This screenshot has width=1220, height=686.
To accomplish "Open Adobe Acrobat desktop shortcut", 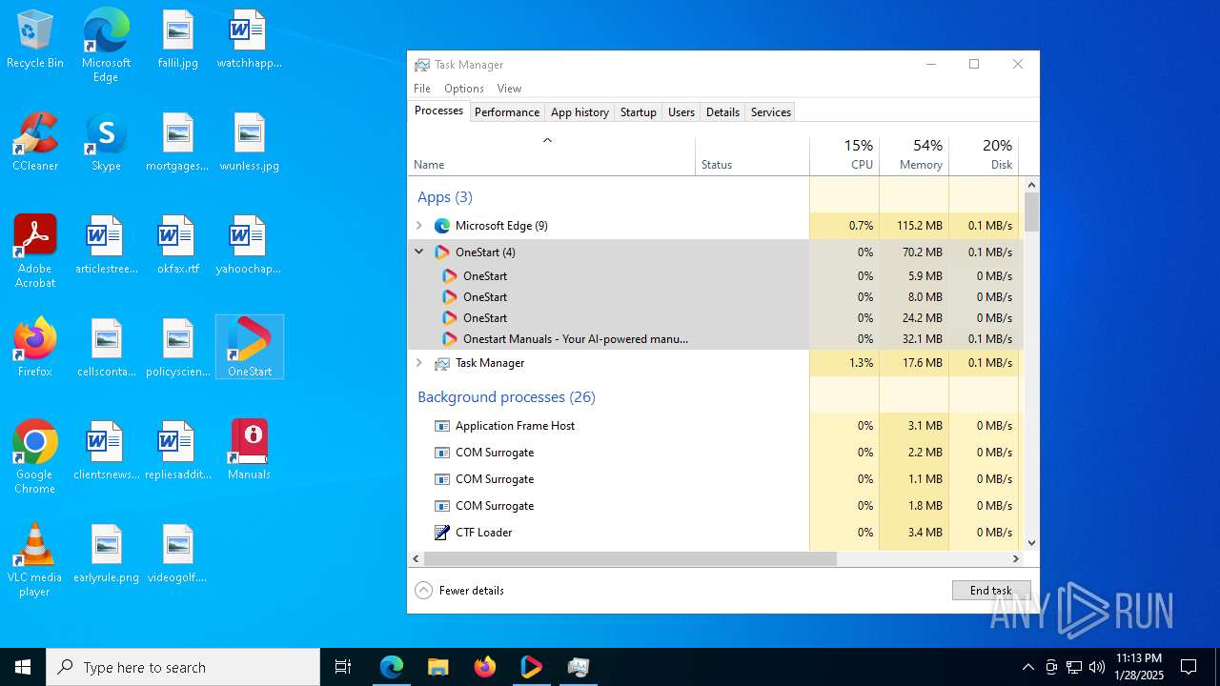I will click(35, 252).
